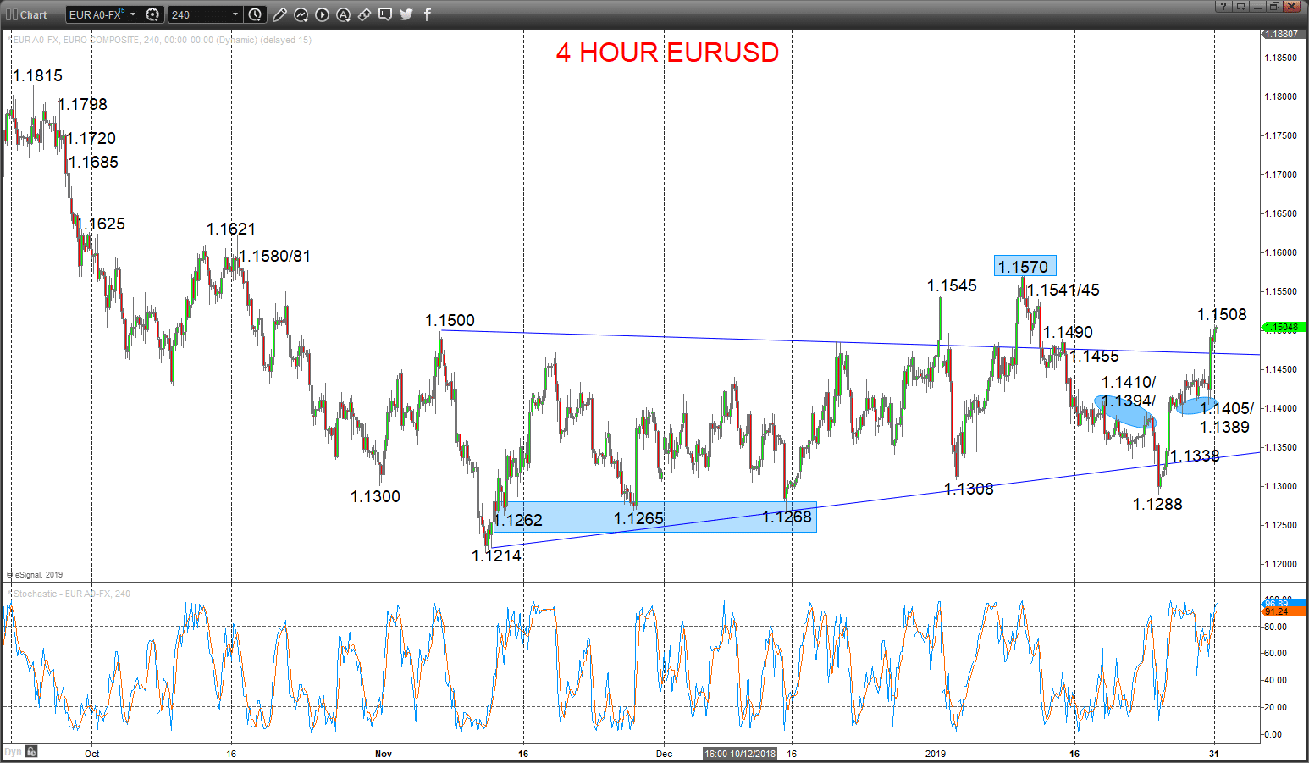Click the 1.1500 trendline start label
Viewport: 1309px width, 763px height.
(450, 320)
